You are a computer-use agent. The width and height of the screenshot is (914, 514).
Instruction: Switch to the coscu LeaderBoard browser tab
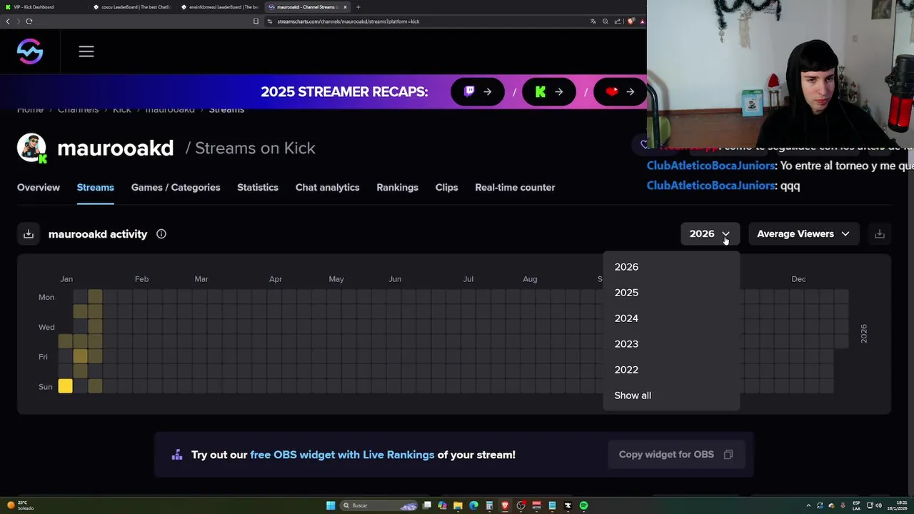[x=133, y=7]
